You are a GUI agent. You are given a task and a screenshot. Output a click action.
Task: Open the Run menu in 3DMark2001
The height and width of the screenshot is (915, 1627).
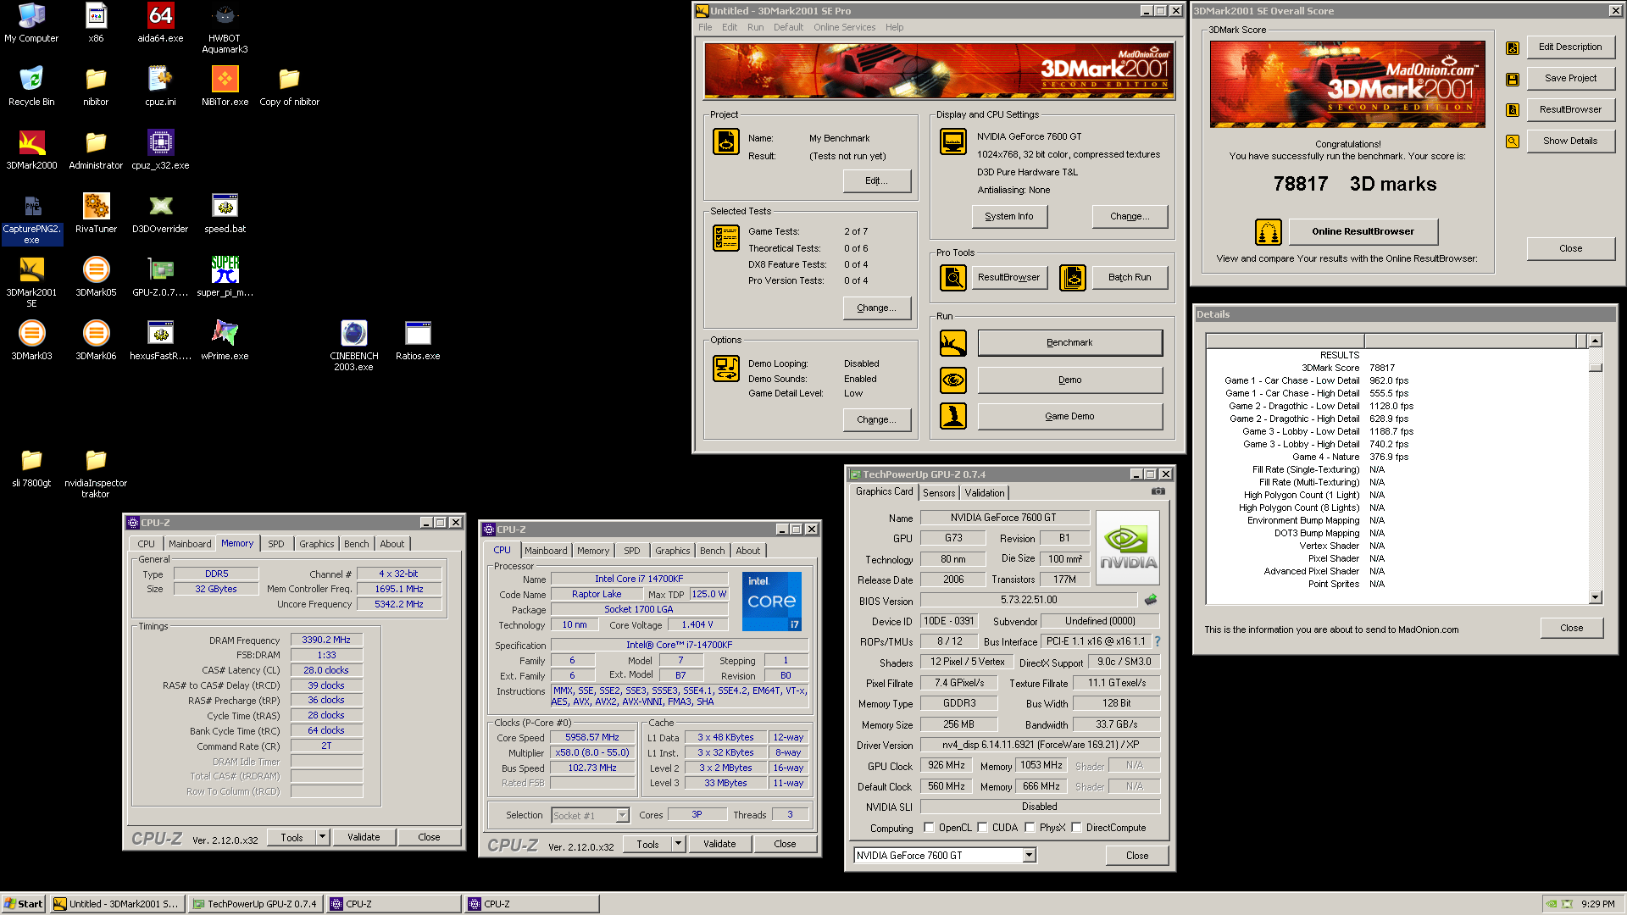click(x=755, y=27)
